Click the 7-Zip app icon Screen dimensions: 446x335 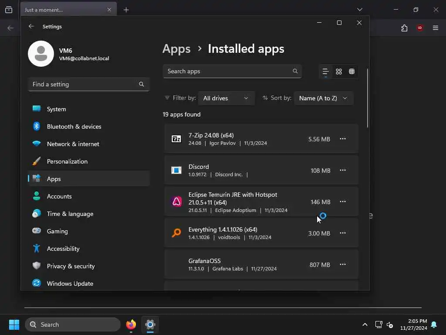[x=176, y=139]
